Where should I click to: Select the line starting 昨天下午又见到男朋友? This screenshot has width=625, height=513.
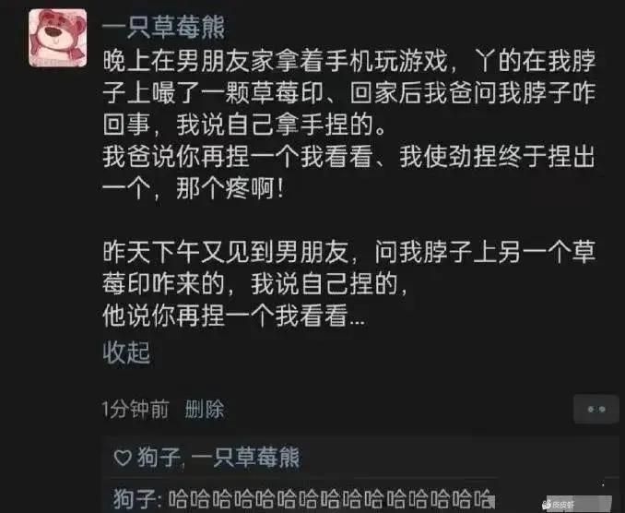tap(349, 252)
